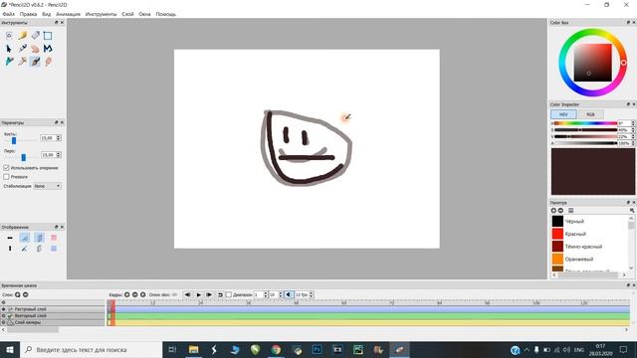Open the Слой menu
This screenshot has width=637, height=358.
tap(127, 14)
